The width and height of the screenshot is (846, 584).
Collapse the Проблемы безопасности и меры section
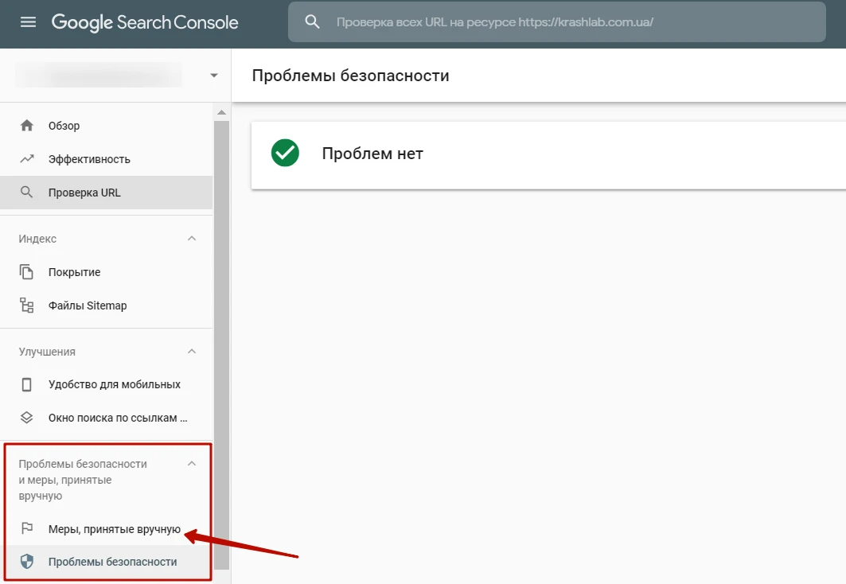click(191, 464)
